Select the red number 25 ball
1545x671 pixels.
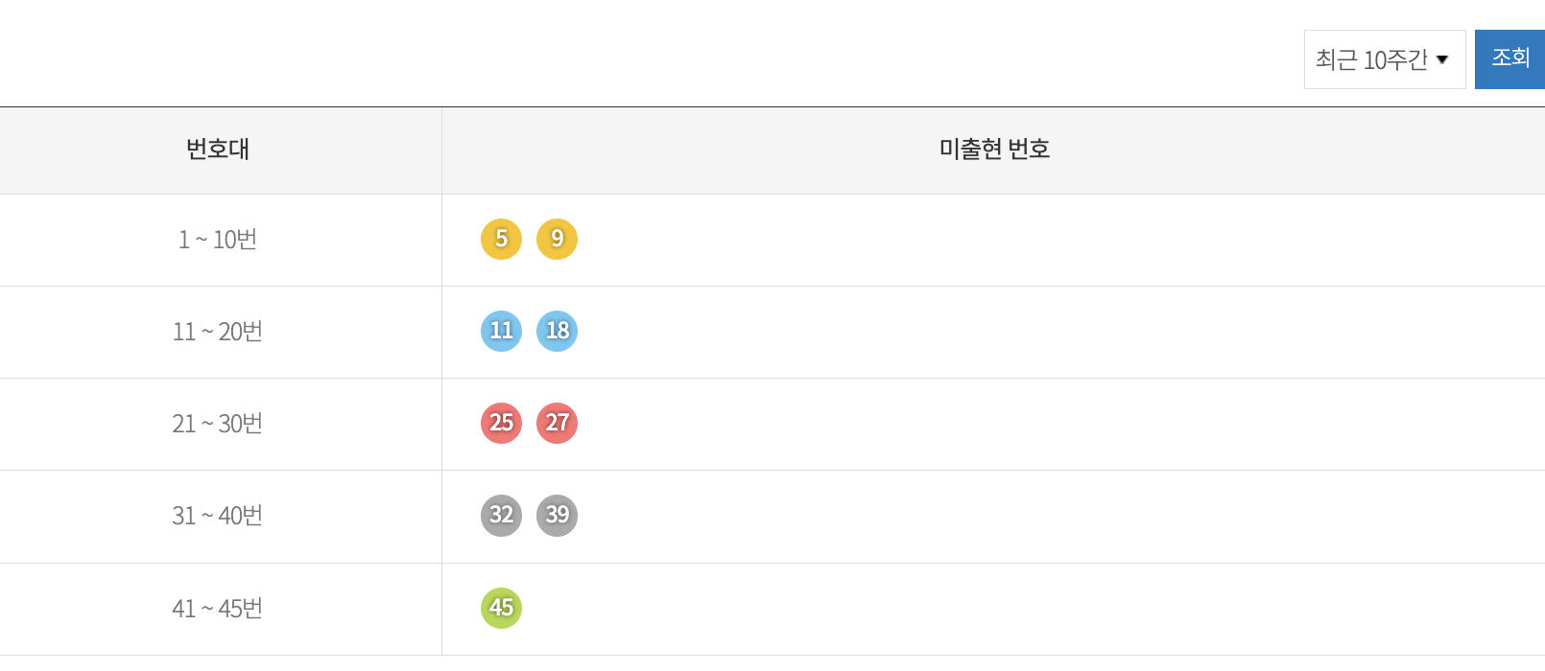point(500,423)
